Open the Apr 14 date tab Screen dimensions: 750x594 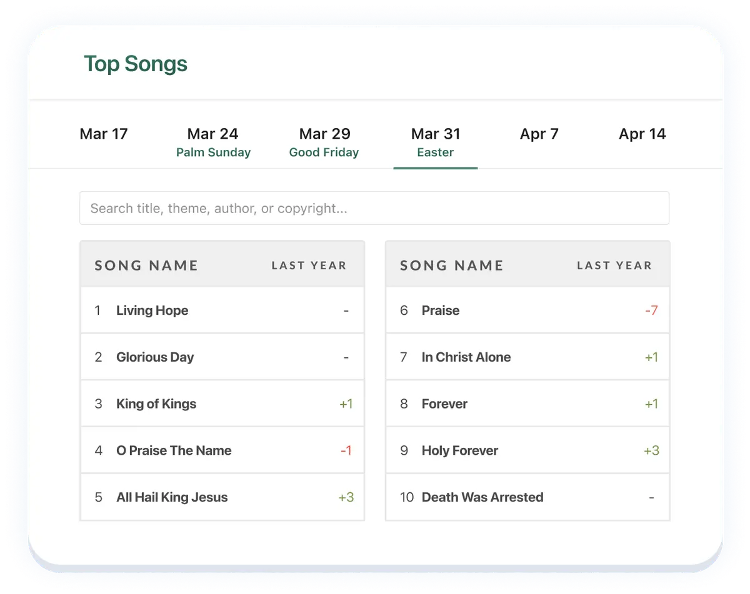click(x=642, y=134)
